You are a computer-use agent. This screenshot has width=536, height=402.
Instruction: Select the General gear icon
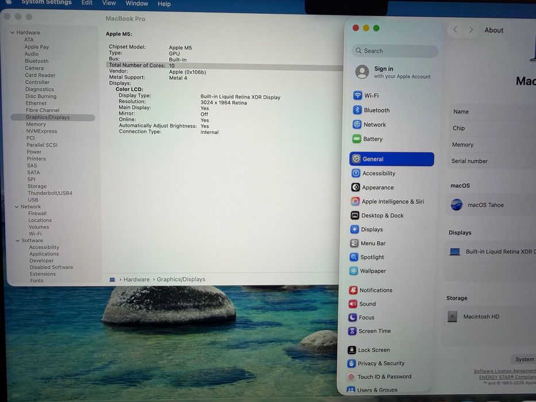pos(356,159)
